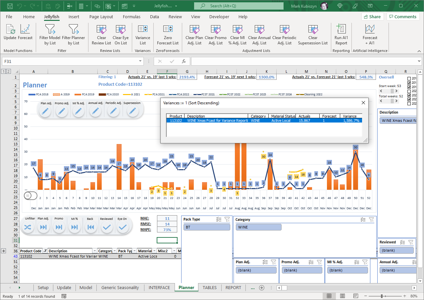Open the Formulas ribbon tab
This screenshot has height=300, width=424.
tap(132, 17)
